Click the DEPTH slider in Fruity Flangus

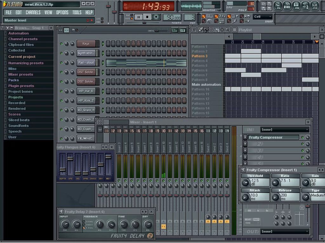pyautogui.click(x=63, y=165)
